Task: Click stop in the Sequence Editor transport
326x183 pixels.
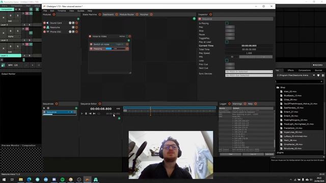Action: (x=86, y=114)
